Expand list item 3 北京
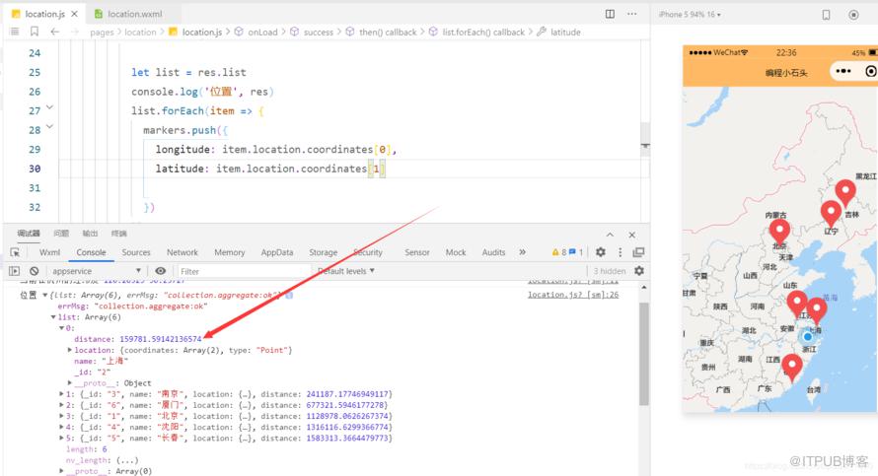 tap(61, 416)
